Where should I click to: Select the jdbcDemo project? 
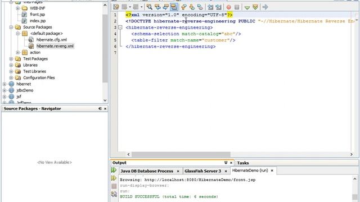pyautogui.click(x=25, y=90)
